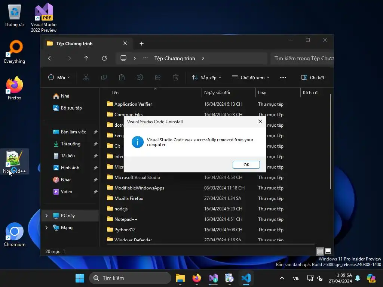Open Visual Studio Code taskbar icon
The height and width of the screenshot is (287, 383).
click(246, 278)
